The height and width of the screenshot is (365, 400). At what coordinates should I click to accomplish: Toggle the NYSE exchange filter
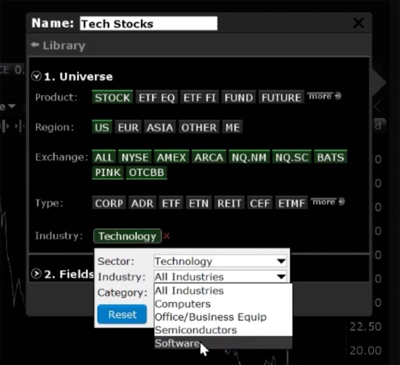pos(135,157)
